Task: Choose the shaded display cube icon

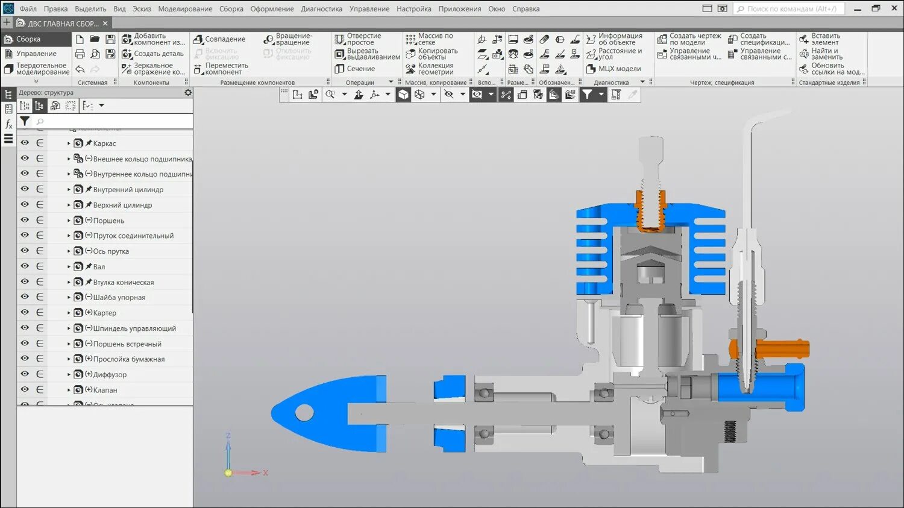Action: tap(404, 95)
